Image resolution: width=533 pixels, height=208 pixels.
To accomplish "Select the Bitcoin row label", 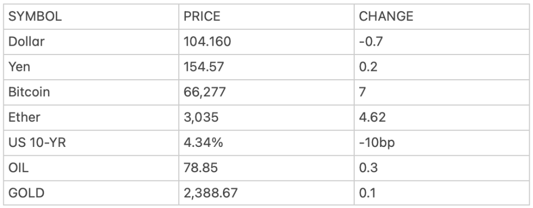I will pyautogui.click(x=91, y=92).
